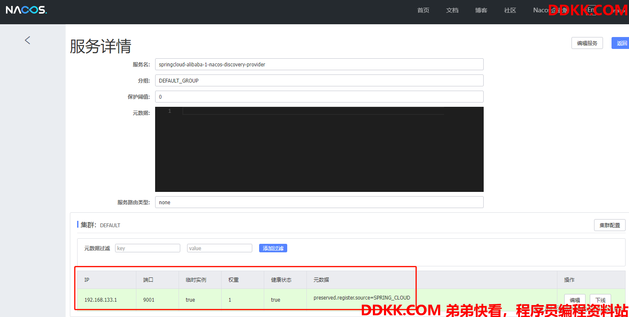Take the instance offline with 下线
Image resolution: width=629 pixels, height=317 pixels.
point(600,300)
